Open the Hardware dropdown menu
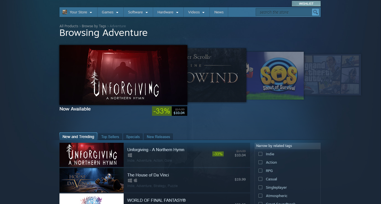This screenshot has height=204, width=381. [x=168, y=12]
